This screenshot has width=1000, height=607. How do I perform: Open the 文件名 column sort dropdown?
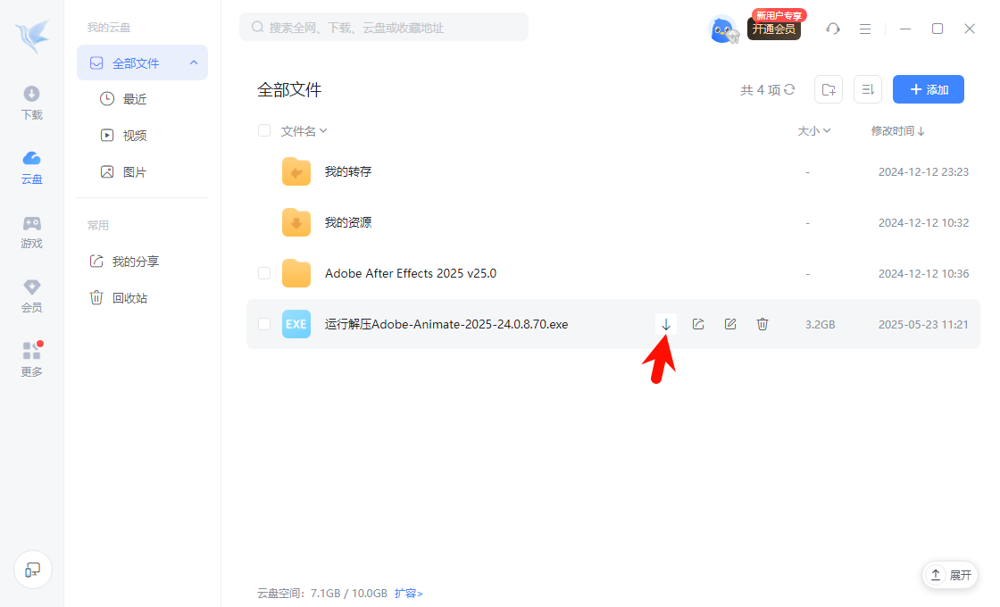click(x=304, y=130)
